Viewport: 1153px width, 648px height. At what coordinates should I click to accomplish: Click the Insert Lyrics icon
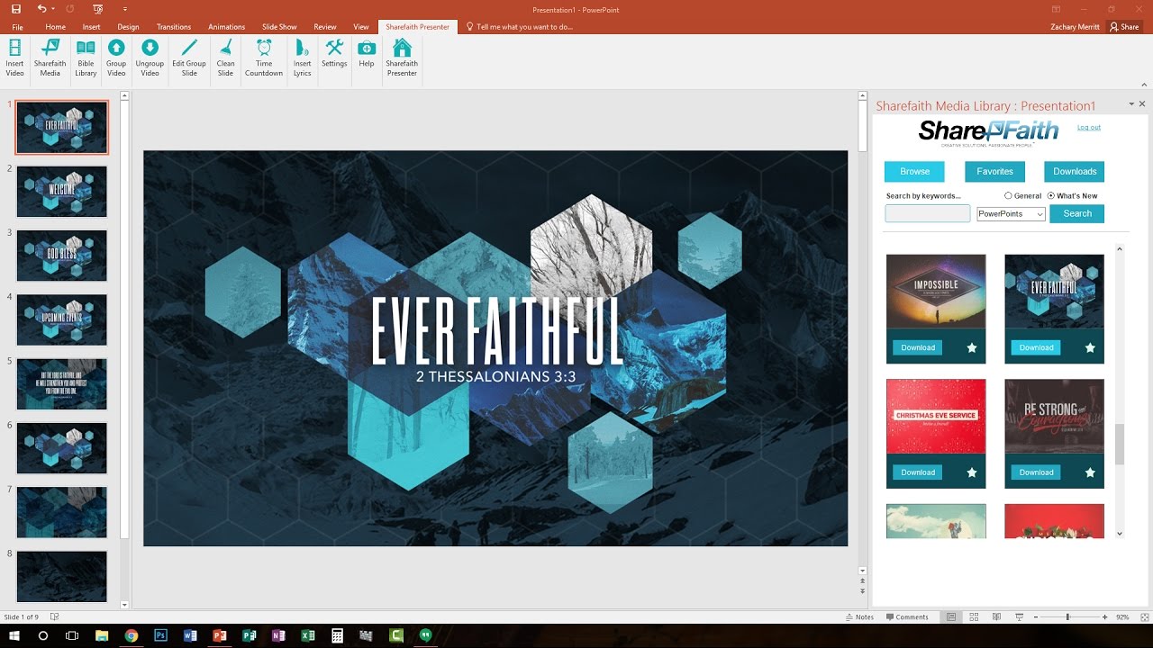303,58
